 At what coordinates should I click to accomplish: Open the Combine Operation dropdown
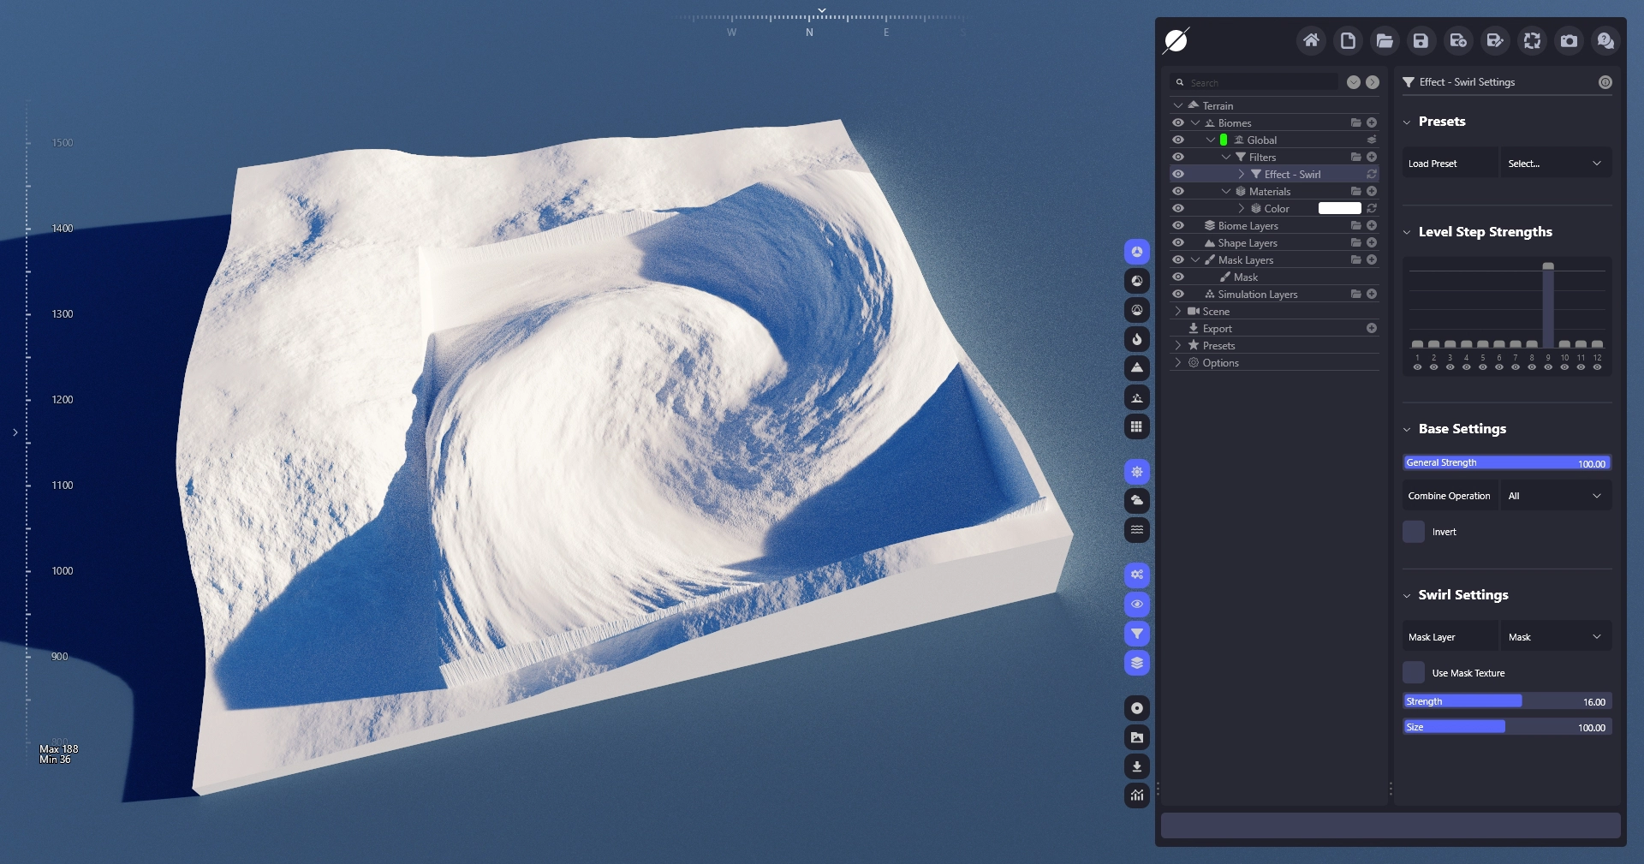click(x=1555, y=496)
